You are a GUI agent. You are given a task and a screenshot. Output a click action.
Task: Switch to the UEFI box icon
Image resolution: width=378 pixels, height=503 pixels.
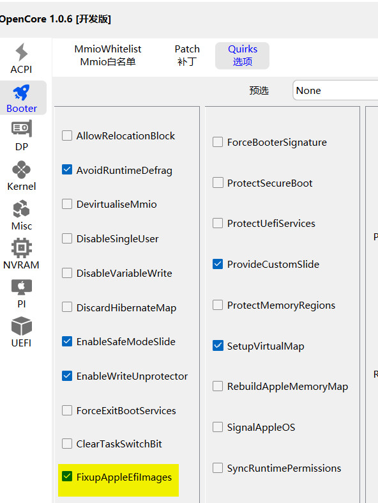22,326
